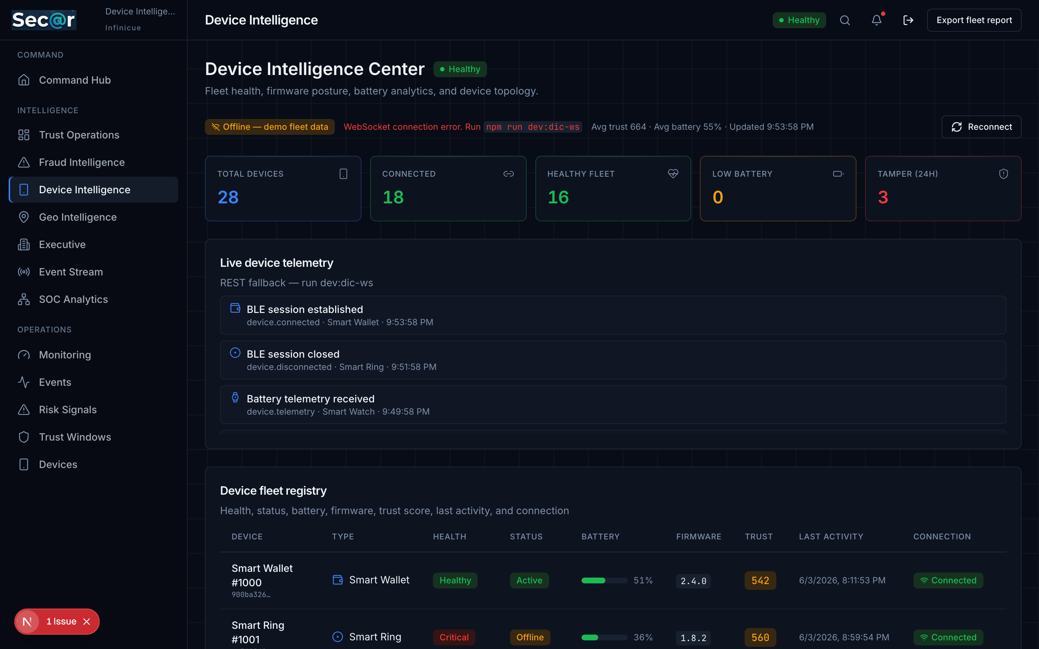Select the Tamper (24H) 3 card
1039x649 pixels.
pos(943,189)
